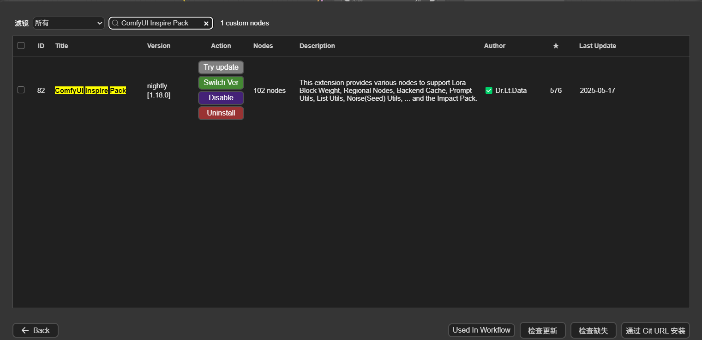The width and height of the screenshot is (702, 340).
Task: Click the Description column header
Action: [x=317, y=46]
